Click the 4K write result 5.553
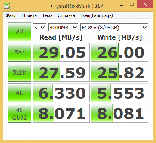 [120, 93]
